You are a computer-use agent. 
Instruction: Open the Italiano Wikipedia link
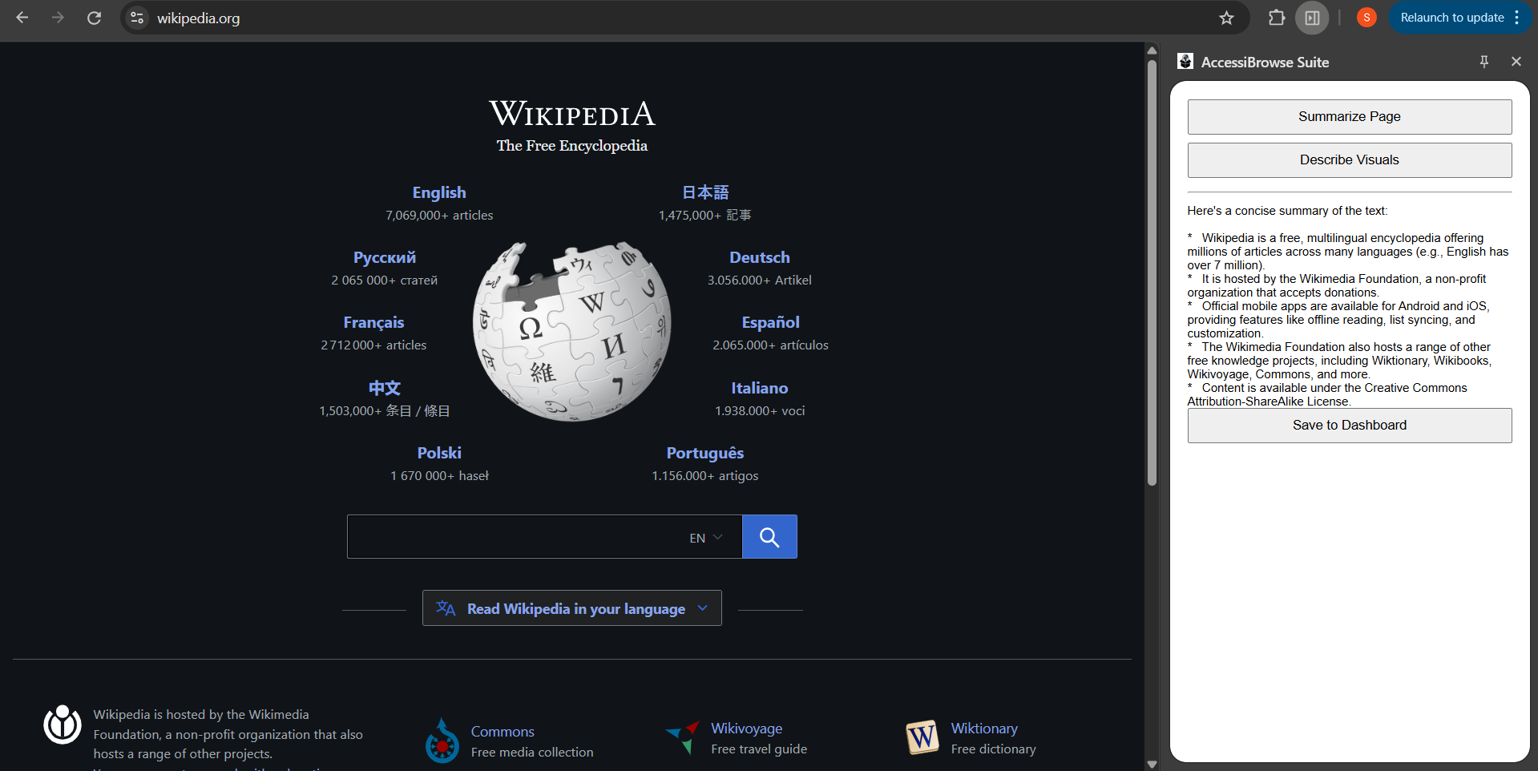pyautogui.click(x=760, y=388)
